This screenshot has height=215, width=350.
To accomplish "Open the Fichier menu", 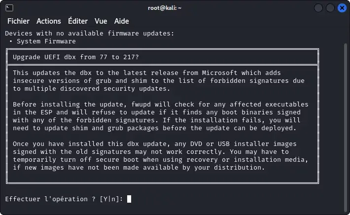I will (x=18, y=21).
